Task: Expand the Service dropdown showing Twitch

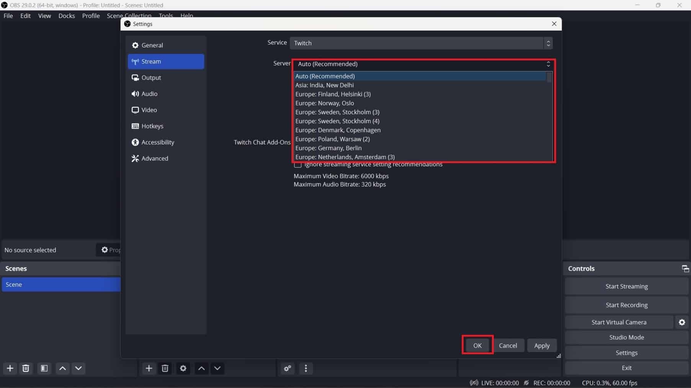Action: [x=421, y=43]
